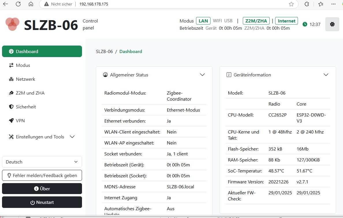The height and width of the screenshot is (218, 343).
Task: Click the 'ESP32-D0WD-V3' value
Action: [x=311, y=118]
